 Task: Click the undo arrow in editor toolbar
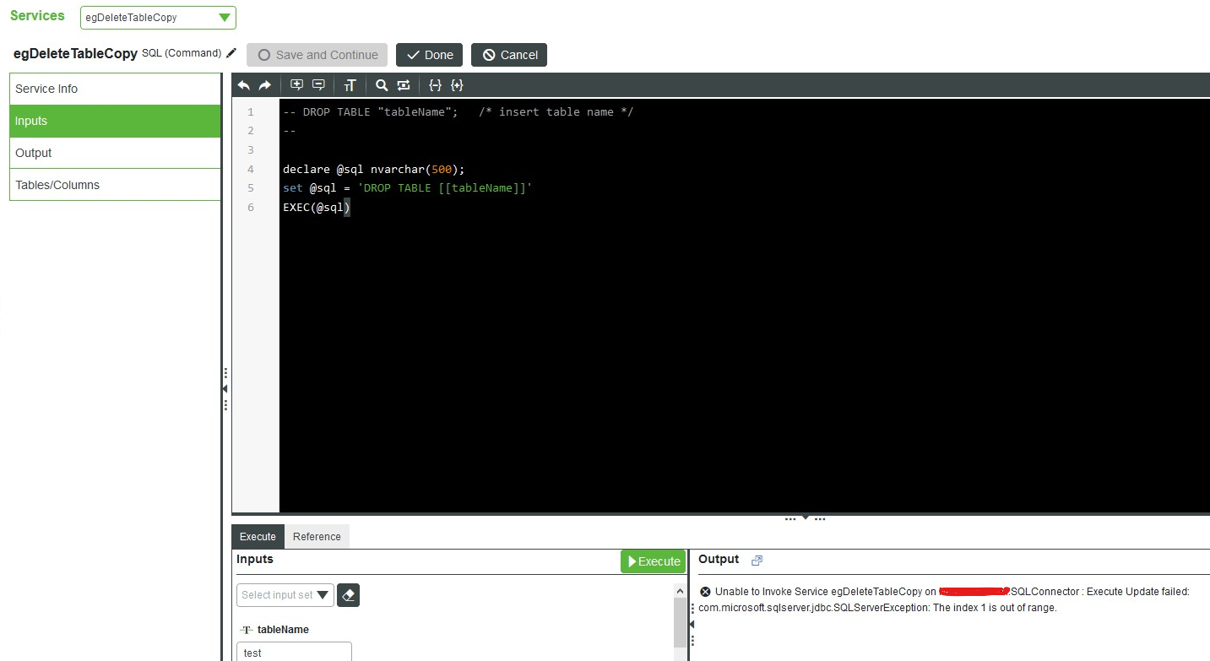pyautogui.click(x=244, y=85)
